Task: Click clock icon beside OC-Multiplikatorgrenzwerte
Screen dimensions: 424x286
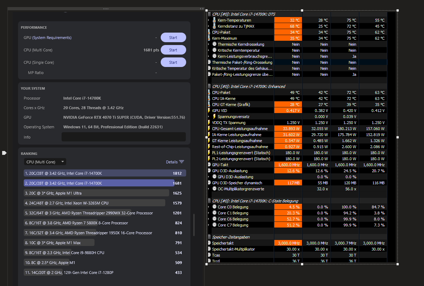Action: tap(214, 189)
